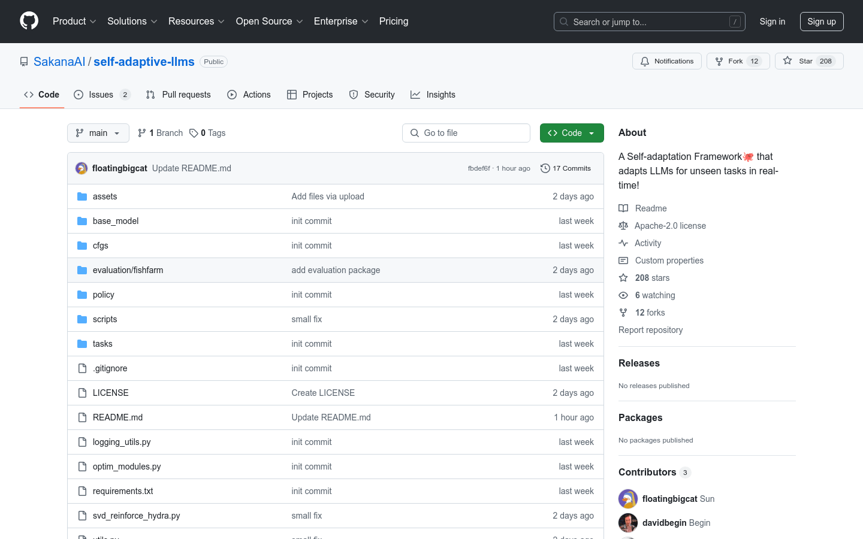Switch to the Security tab

coord(372,95)
